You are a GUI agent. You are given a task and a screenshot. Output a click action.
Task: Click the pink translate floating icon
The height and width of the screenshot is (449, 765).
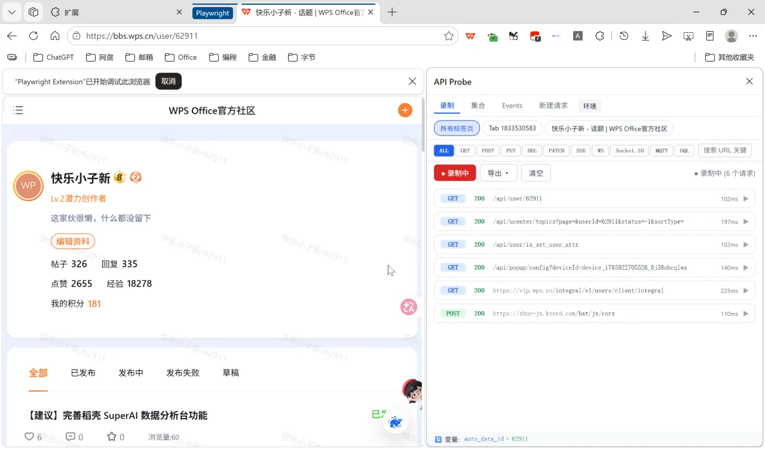(409, 307)
